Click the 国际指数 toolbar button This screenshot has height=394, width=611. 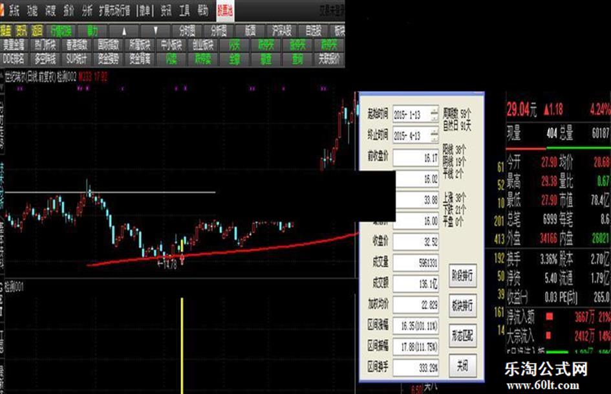coord(109,45)
